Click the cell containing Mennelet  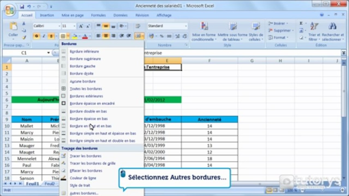point(27,159)
